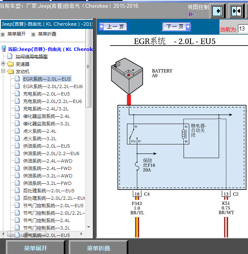Viewport: 248px width, 254px height.
Task: Click page icon beside 节气门控制系统—3.2L
Action: (x=17, y=228)
